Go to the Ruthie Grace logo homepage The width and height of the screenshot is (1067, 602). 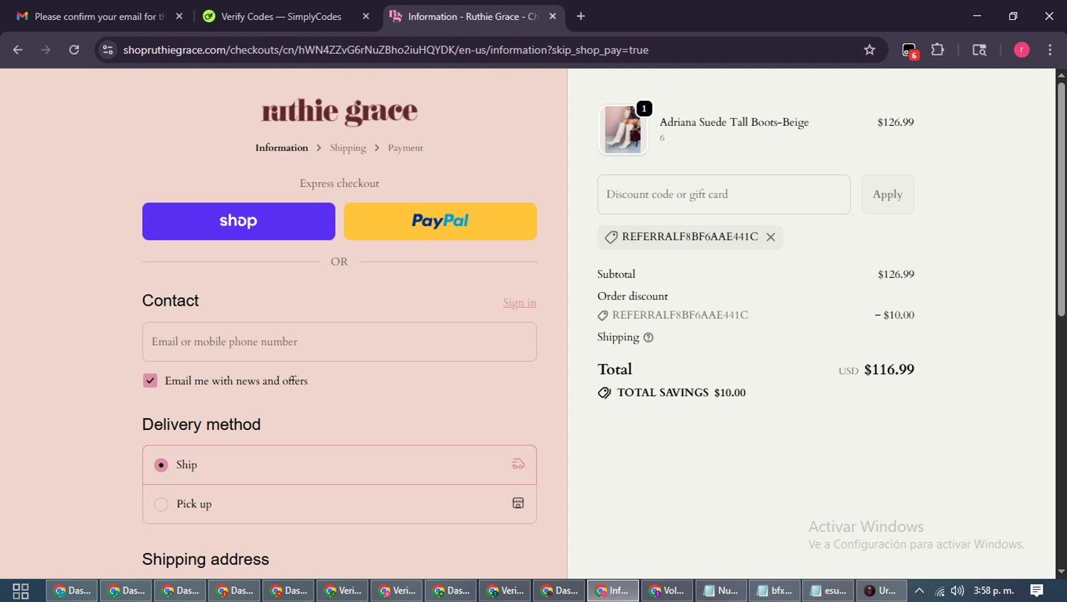[339, 111]
